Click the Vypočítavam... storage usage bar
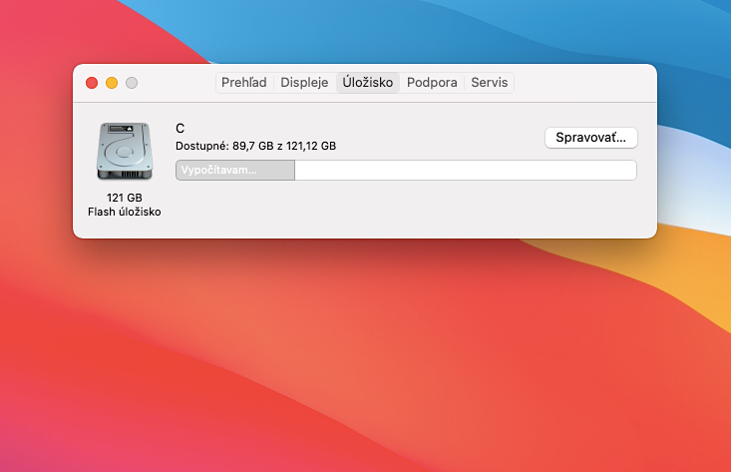 click(406, 170)
